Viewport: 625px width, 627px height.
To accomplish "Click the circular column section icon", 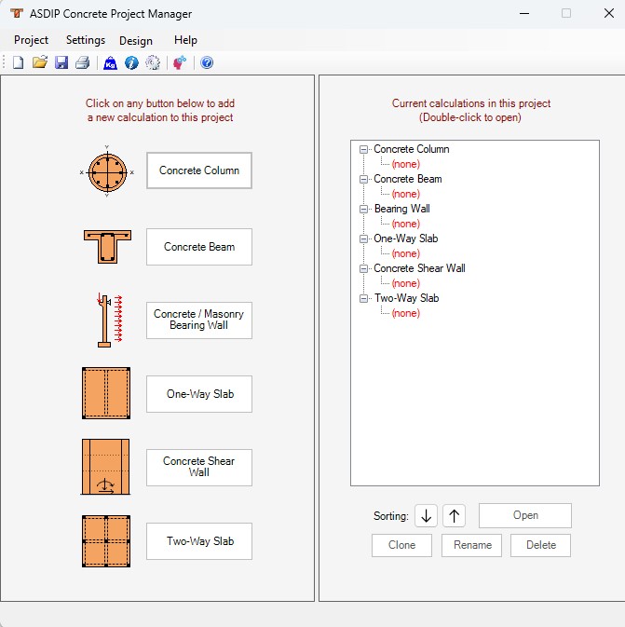I will click(x=107, y=171).
